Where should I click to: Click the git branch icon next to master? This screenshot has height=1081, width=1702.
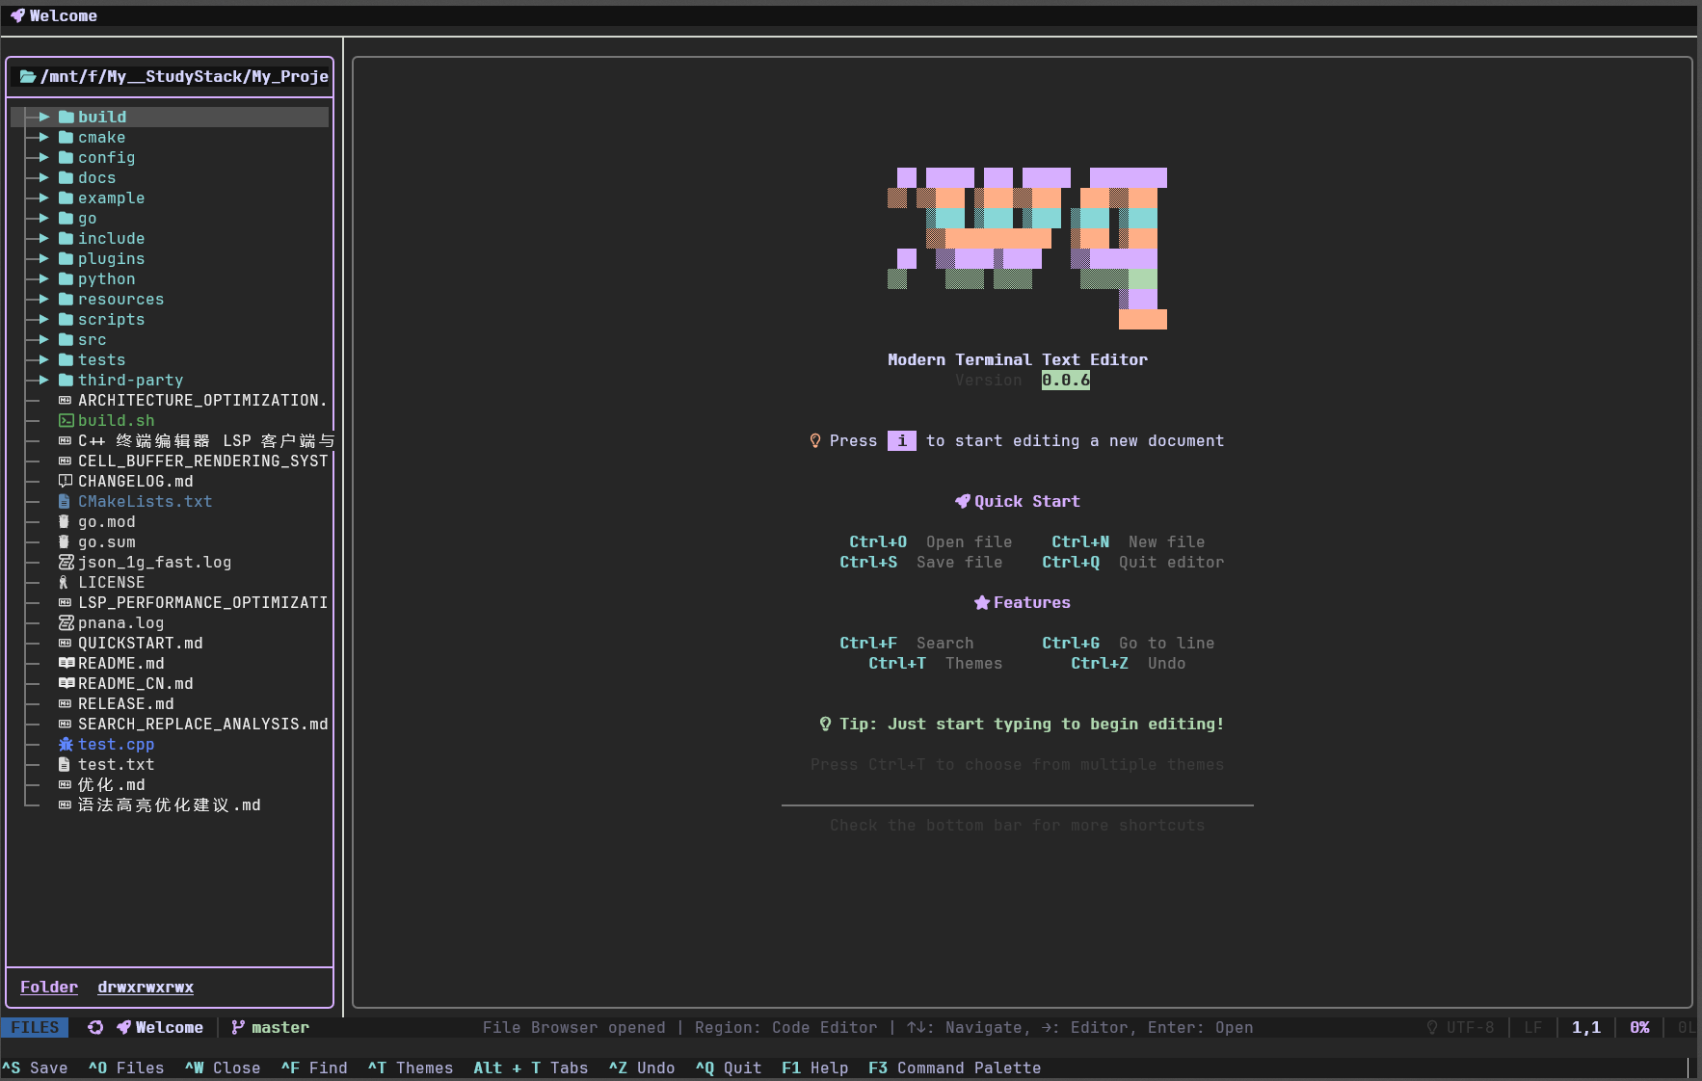(238, 1027)
